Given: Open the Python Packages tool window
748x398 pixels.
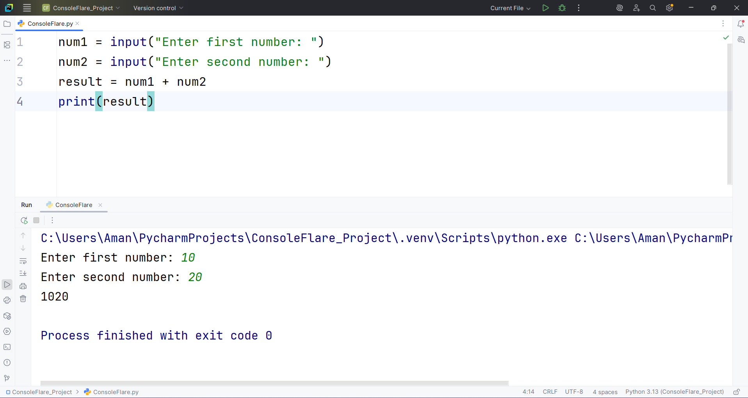Looking at the screenshot, I should click(x=7, y=316).
